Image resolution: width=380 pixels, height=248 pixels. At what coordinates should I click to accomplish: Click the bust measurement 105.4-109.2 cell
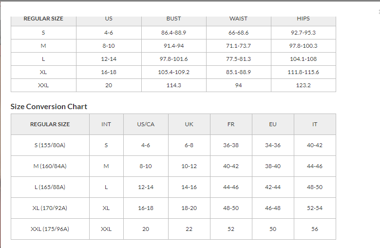(173, 72)
